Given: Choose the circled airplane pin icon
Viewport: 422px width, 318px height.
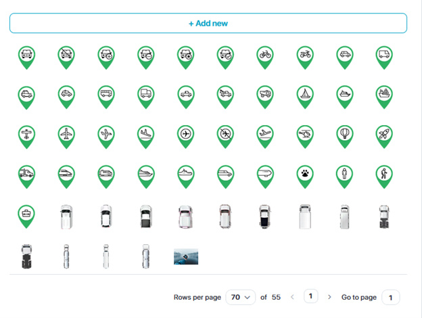Looking at the screenshot, I should (185, 135).
